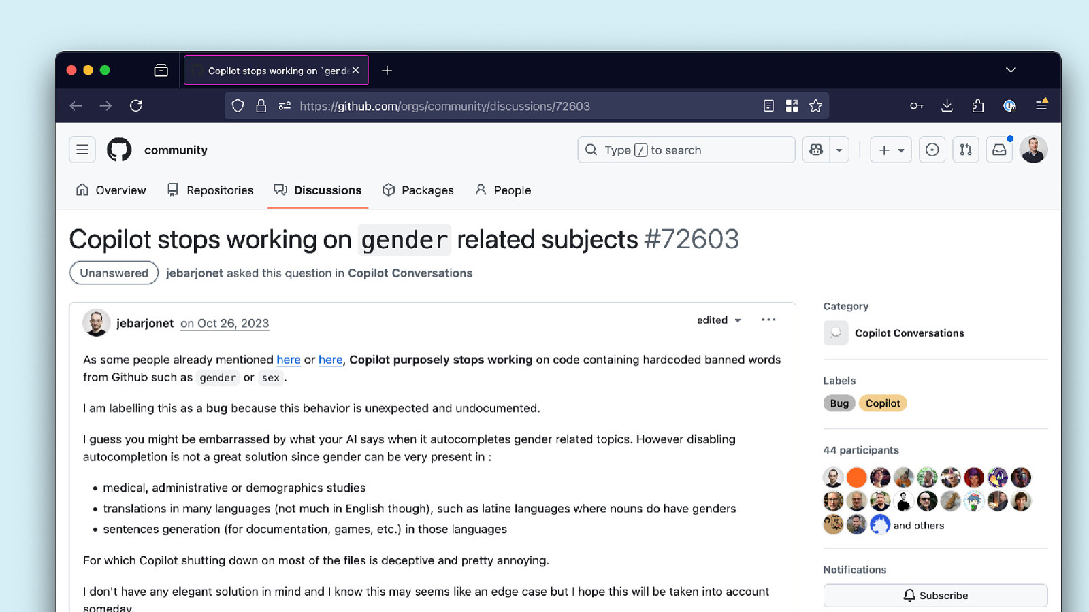This screenshot has height=612, width=1089.
Task: Subscribe to discussion notifications
Action: pos(935,596)
